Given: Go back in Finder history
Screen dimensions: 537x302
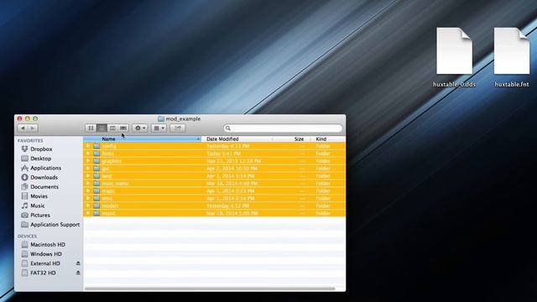Looking at the screenshot, I should pos(23,128).
